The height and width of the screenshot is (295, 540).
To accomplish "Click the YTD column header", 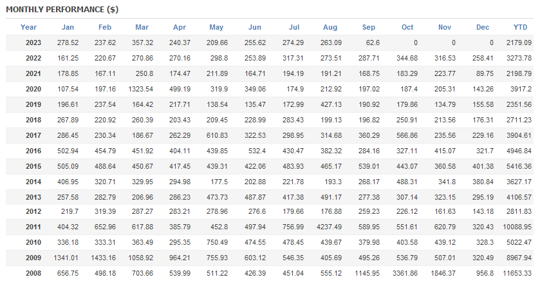I will (520, 27).
